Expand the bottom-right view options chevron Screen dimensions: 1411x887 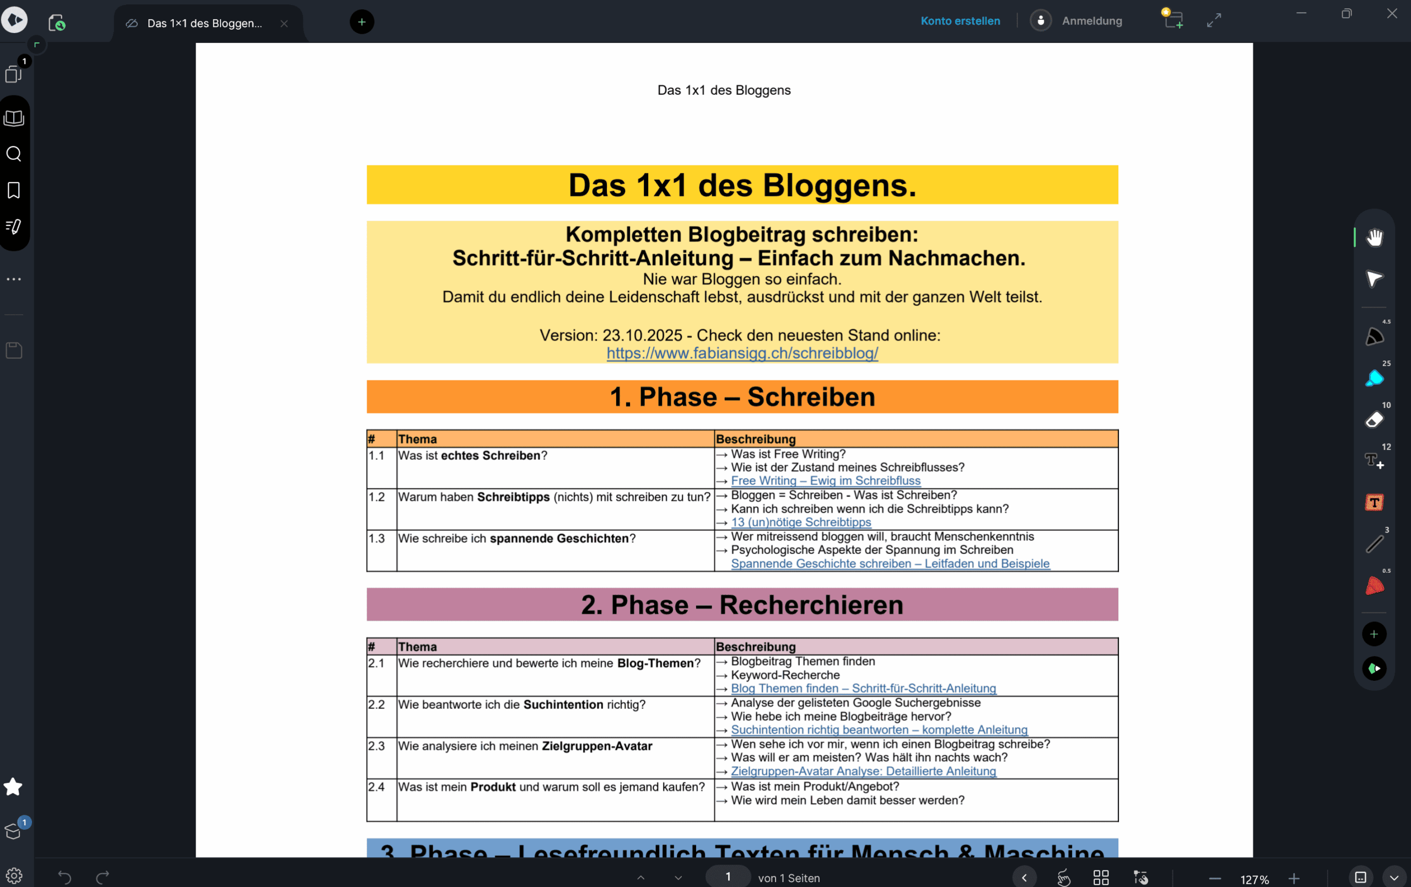[x=1394, y=877]
